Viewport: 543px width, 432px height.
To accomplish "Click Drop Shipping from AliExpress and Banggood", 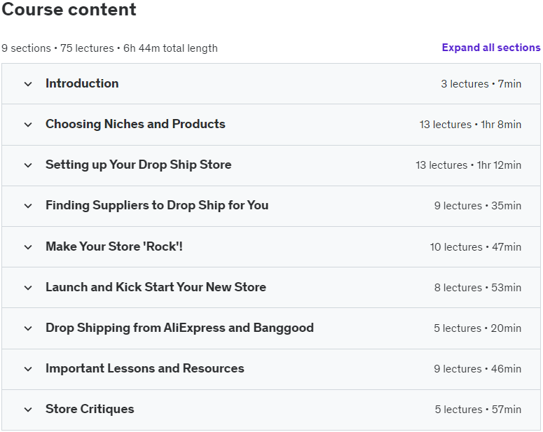I will click(180, 328).
